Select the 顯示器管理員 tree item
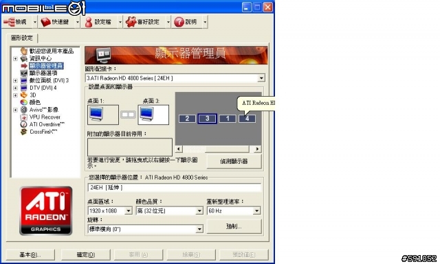The width and height of the screenshot is (440, 264). click(46, 66)
